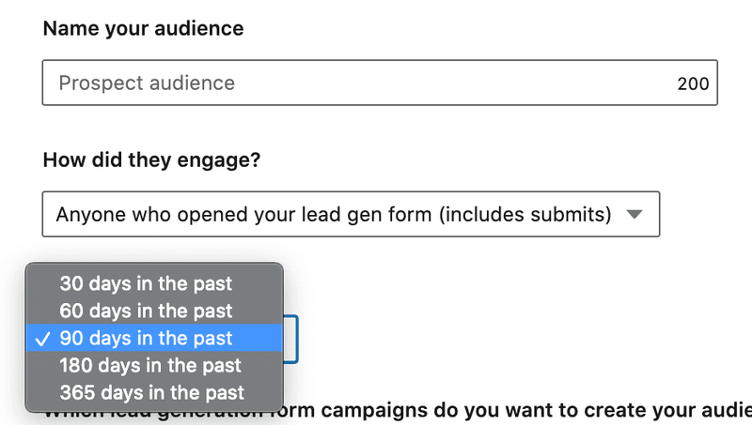The width and height of the screenshot is (752, 425).
Task: Click the timeframe select box behind the menu
Action: tap(290, 339)
